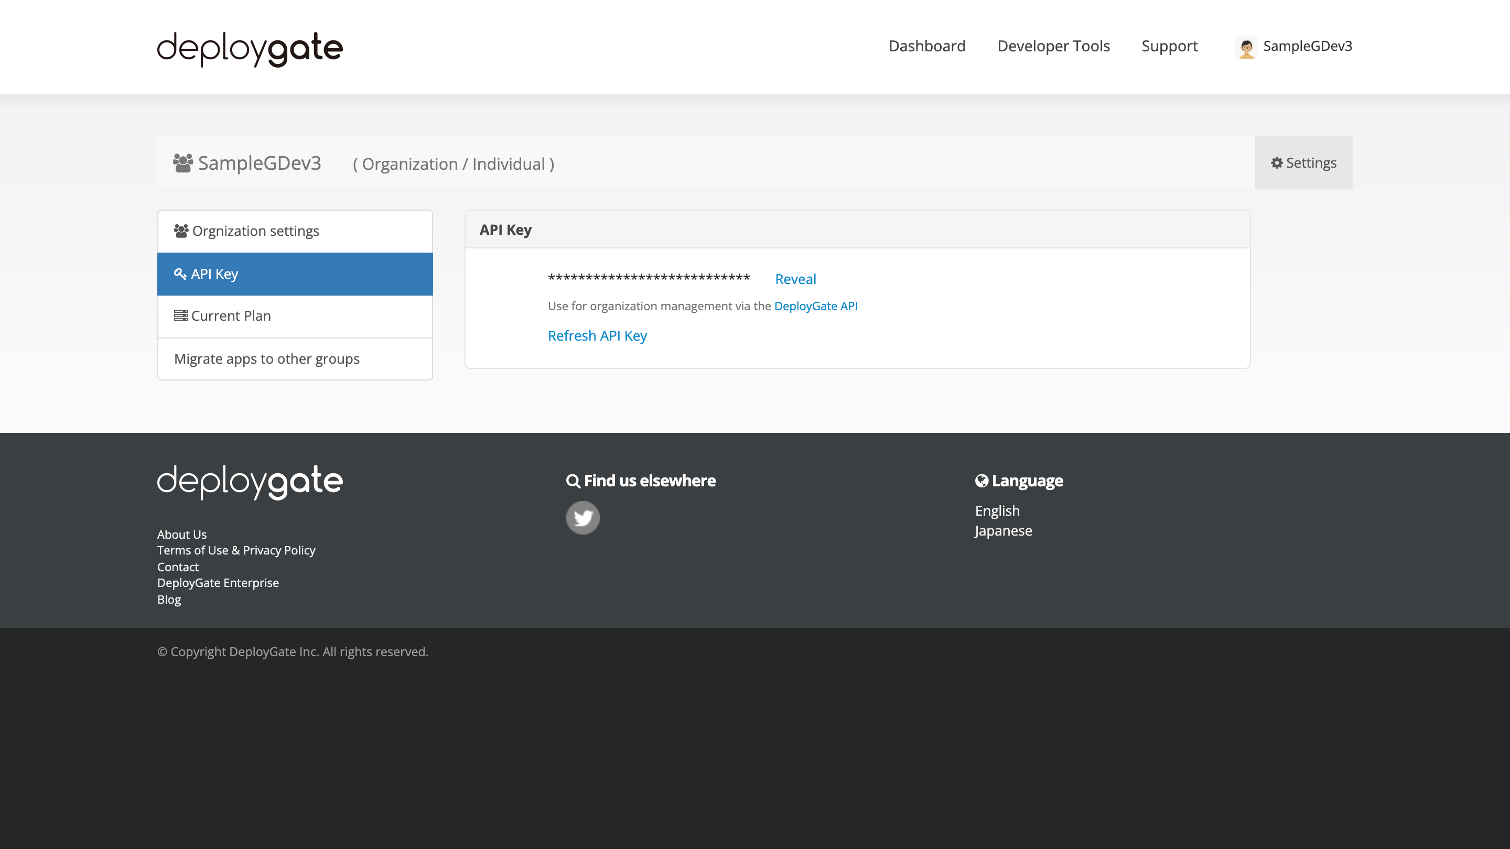1510x849 pixels.
Task: Open the SampleGDev3 account menu
Action: (x=1307, y=46)
